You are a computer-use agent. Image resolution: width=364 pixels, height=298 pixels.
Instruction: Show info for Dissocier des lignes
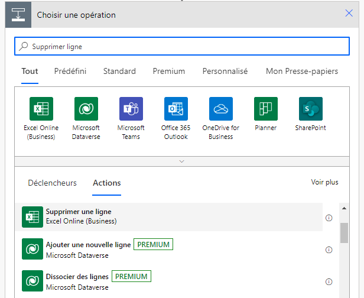tap(329, 282)
